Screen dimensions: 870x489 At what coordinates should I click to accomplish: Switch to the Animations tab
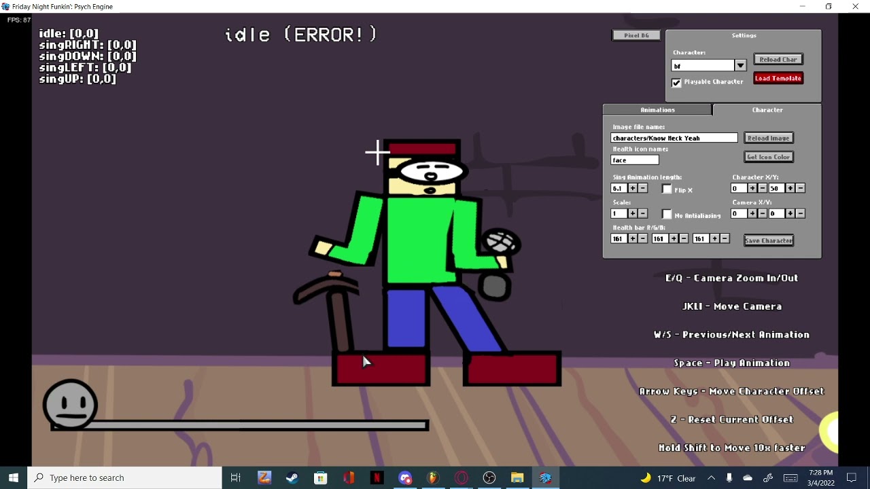[x=657, y=110]
